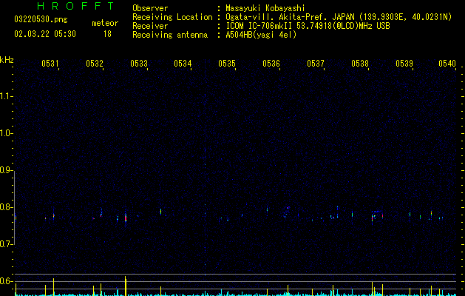Click the date stamp 02.03.22 05:30
465x296 pixels.
click(x=45, y=34)
